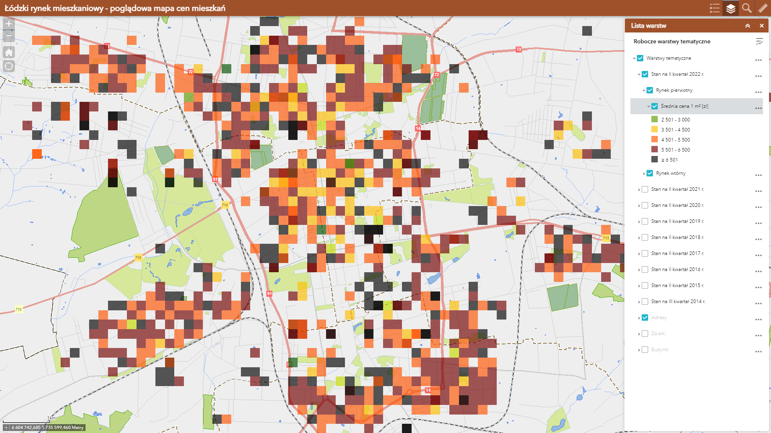Disable the Adresy layer checkbox
This screenshot has width=771, height=433.
pyautogui.click(x=645, y=318)
